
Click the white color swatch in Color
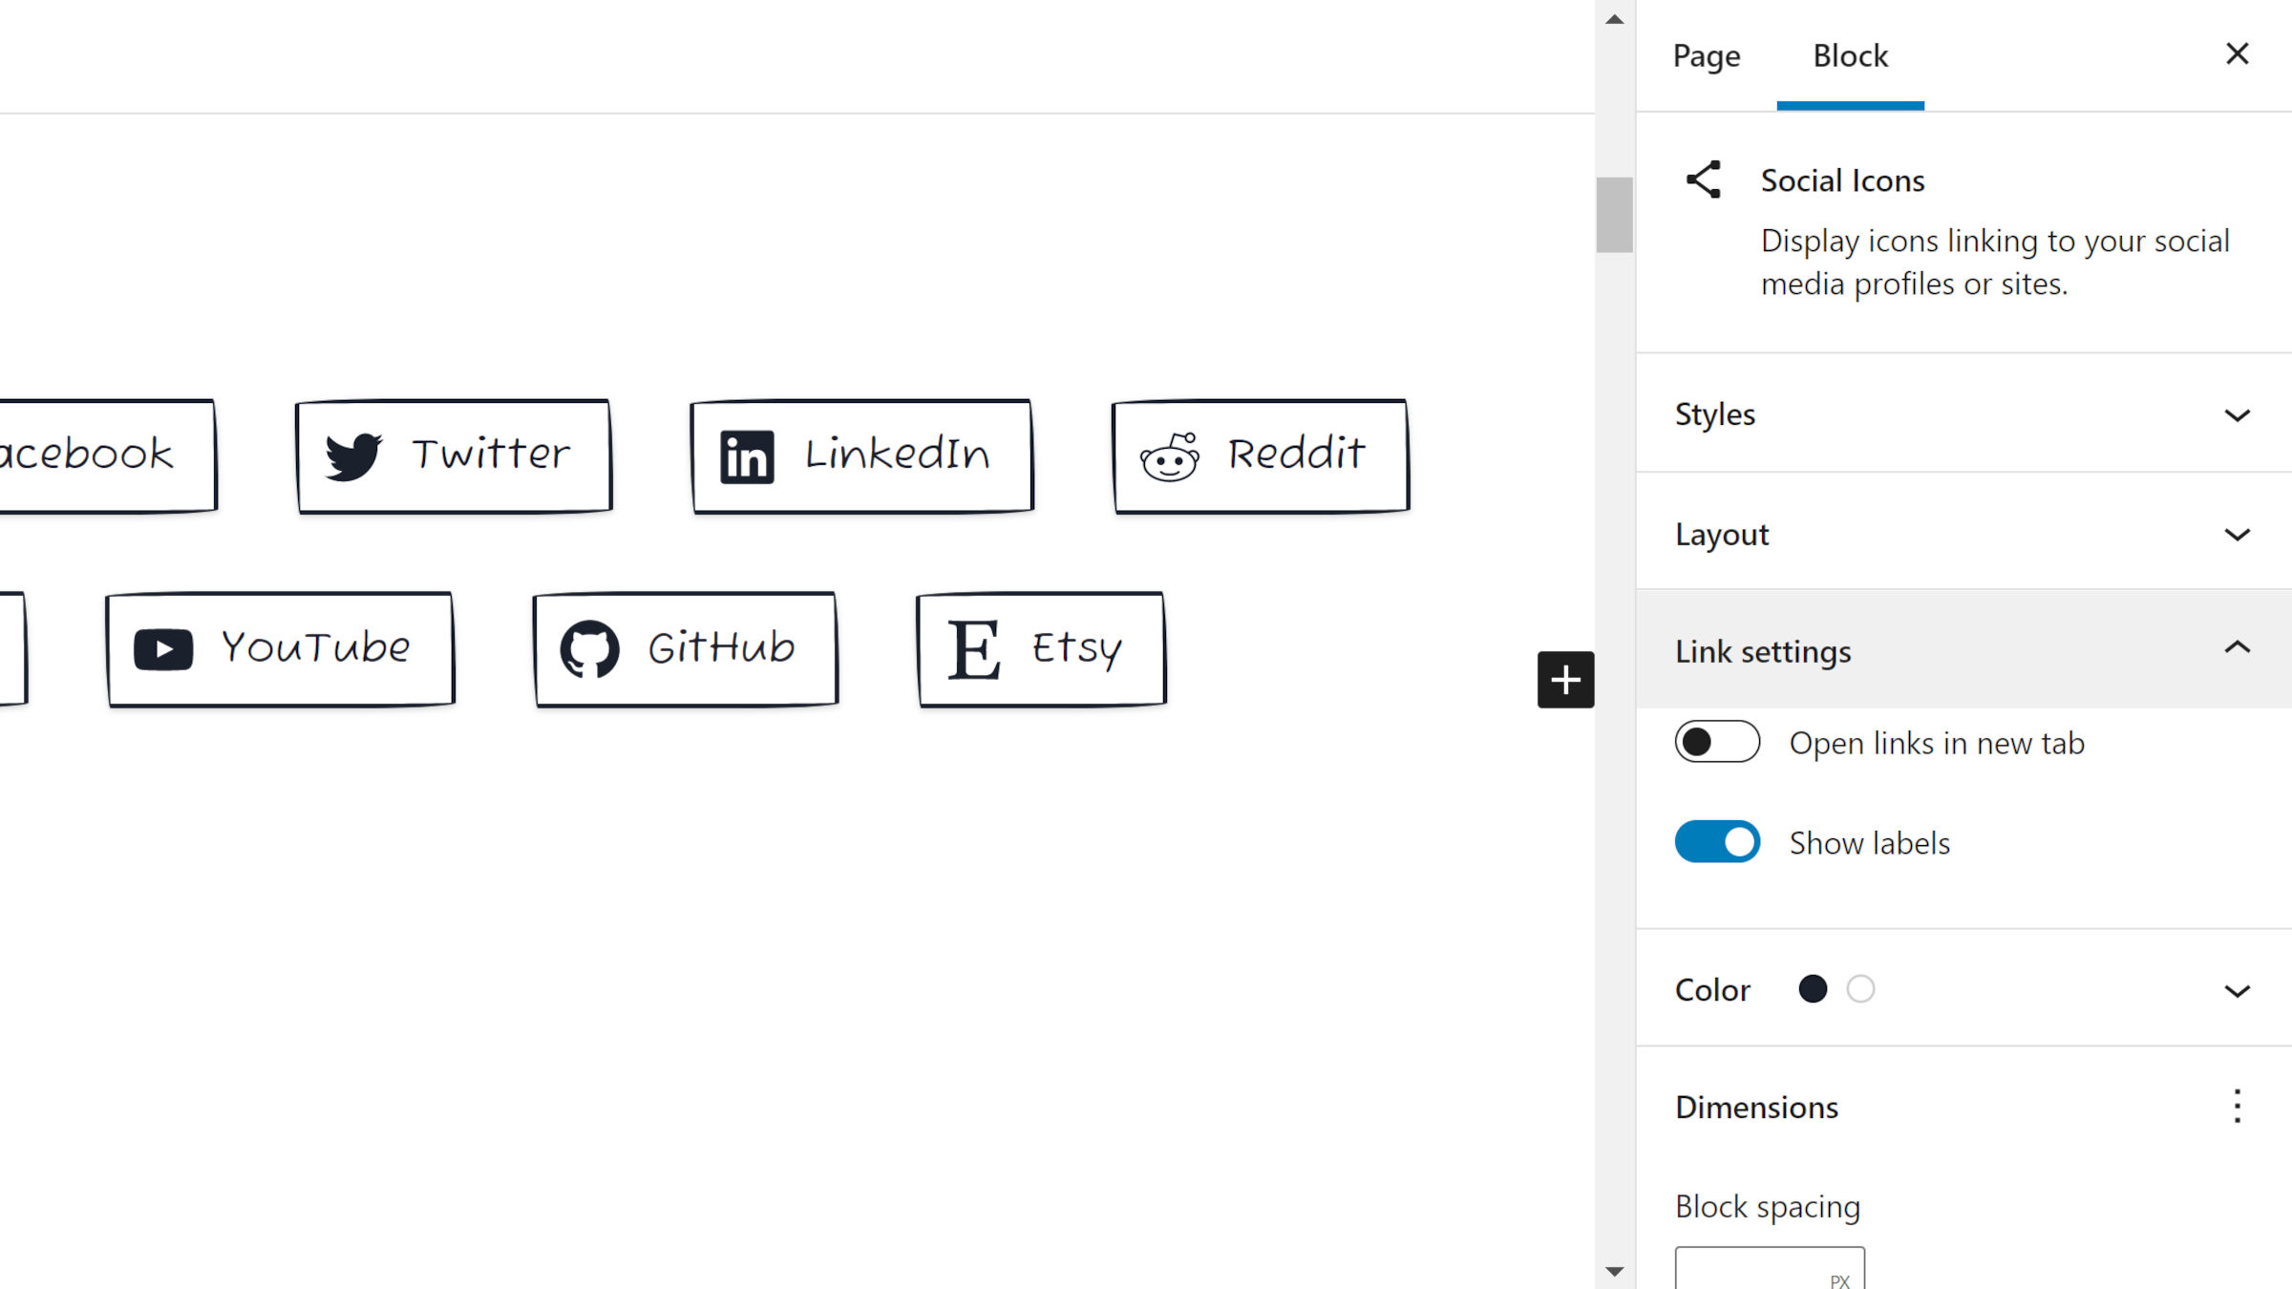click(x=1860, y=989)
